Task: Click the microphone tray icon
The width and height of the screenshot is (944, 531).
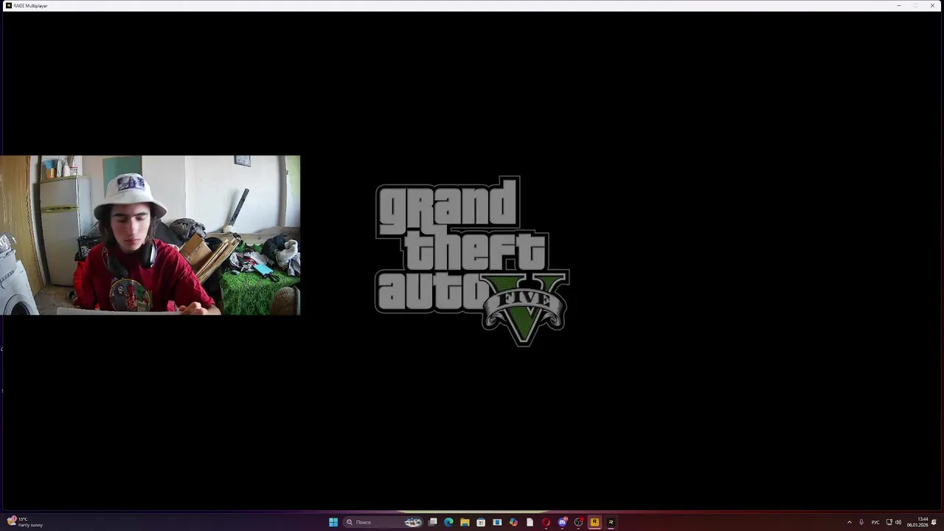Action: click(x=861, y=522)
